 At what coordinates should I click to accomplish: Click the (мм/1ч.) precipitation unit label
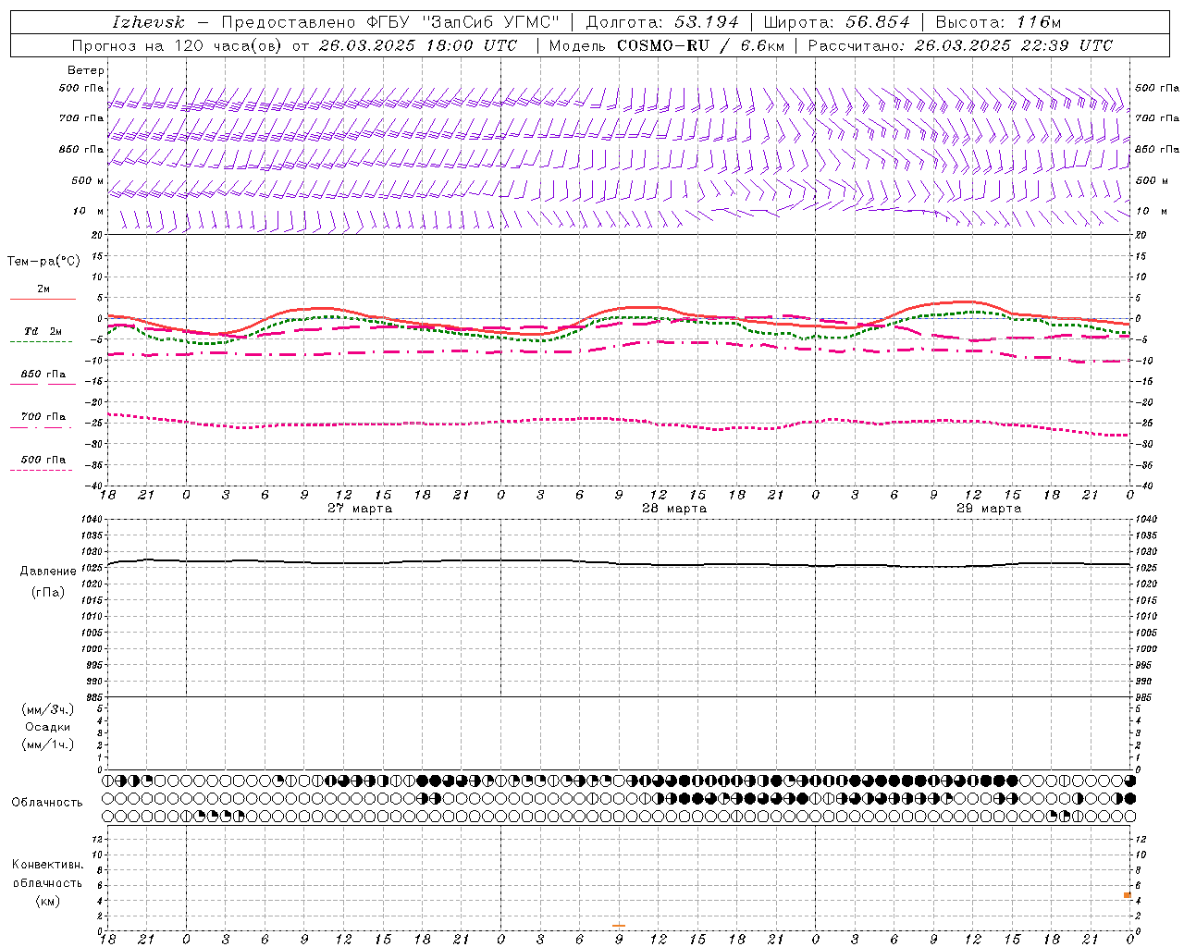click(48, 744)
